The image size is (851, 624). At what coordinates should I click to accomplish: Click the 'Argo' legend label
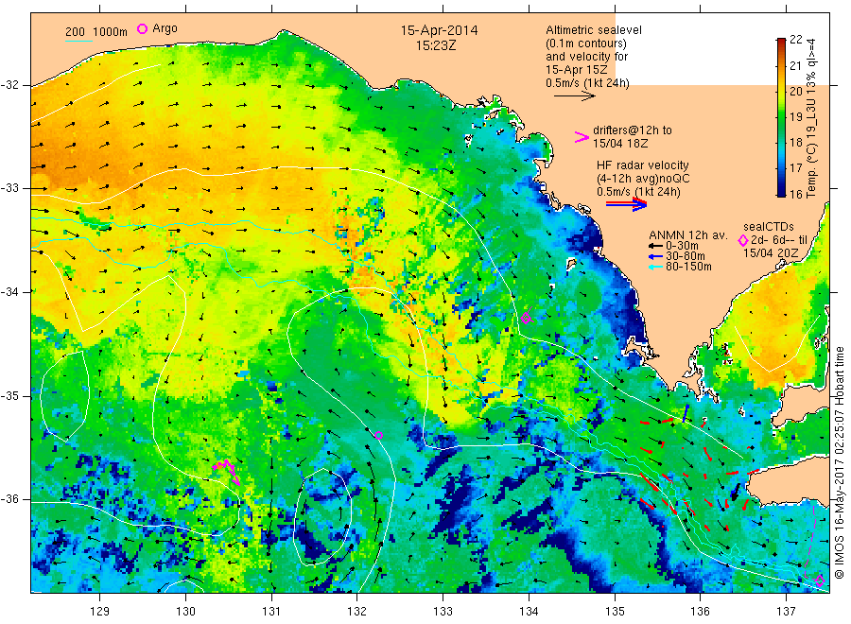coord(165,28)
